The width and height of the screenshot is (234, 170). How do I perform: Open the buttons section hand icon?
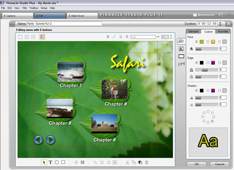click(181, 64)
